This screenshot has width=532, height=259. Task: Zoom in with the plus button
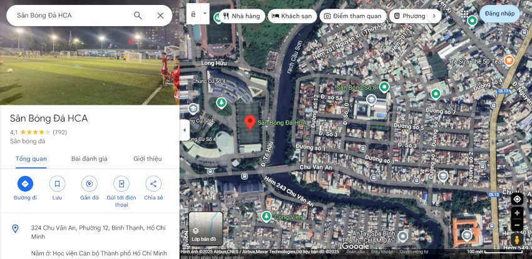[517, 213]
